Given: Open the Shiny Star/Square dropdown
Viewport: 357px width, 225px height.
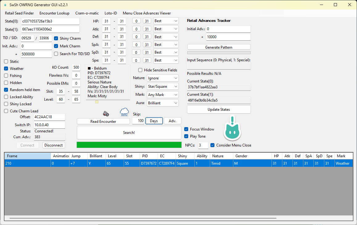Looking at the screenshot, I should tap(163, 86).
